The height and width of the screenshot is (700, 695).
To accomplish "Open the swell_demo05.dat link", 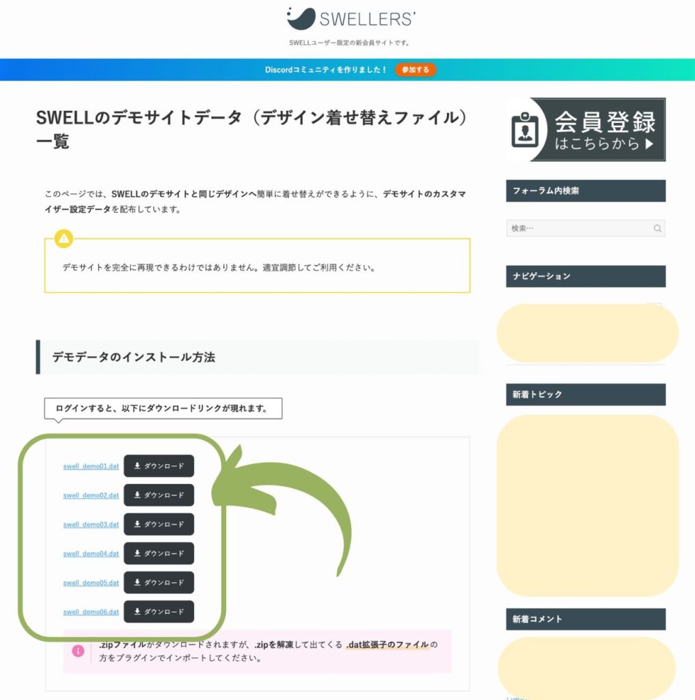I will 90,582.
